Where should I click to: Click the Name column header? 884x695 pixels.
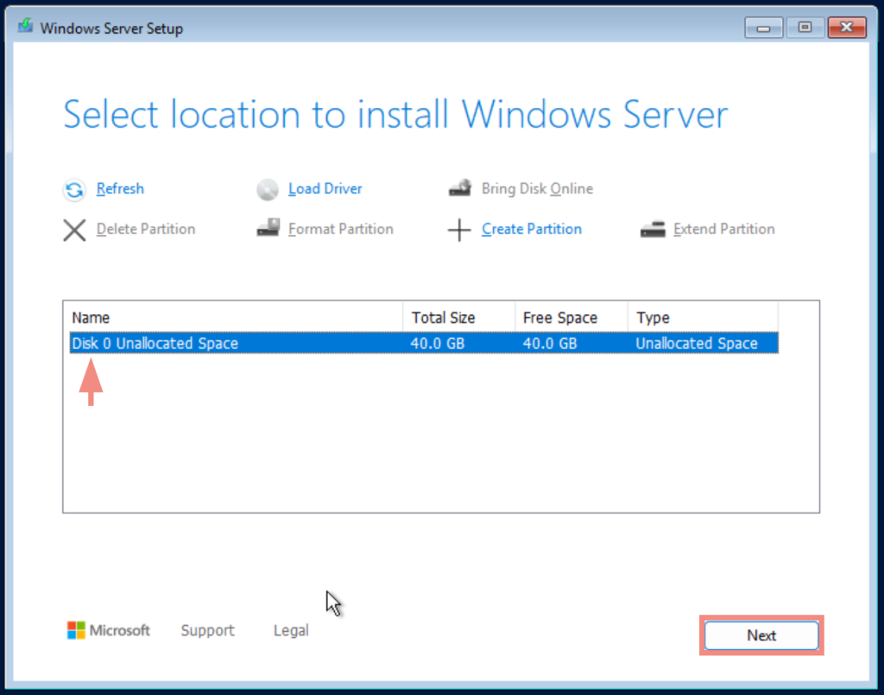[91, 317]
